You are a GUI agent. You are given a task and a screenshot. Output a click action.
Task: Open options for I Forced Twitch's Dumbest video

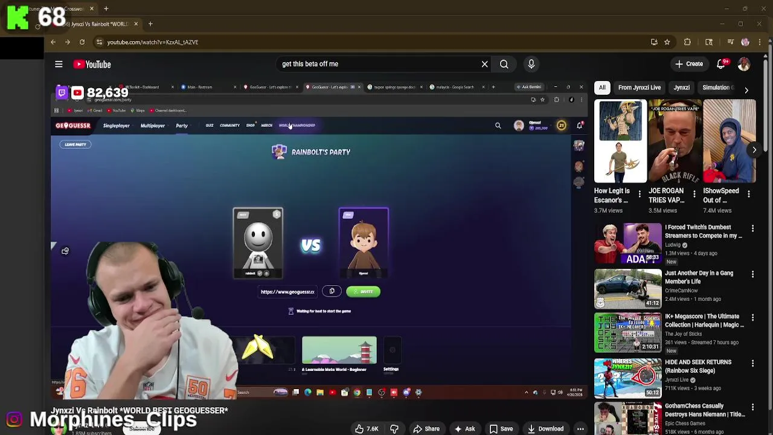[752, 228]
